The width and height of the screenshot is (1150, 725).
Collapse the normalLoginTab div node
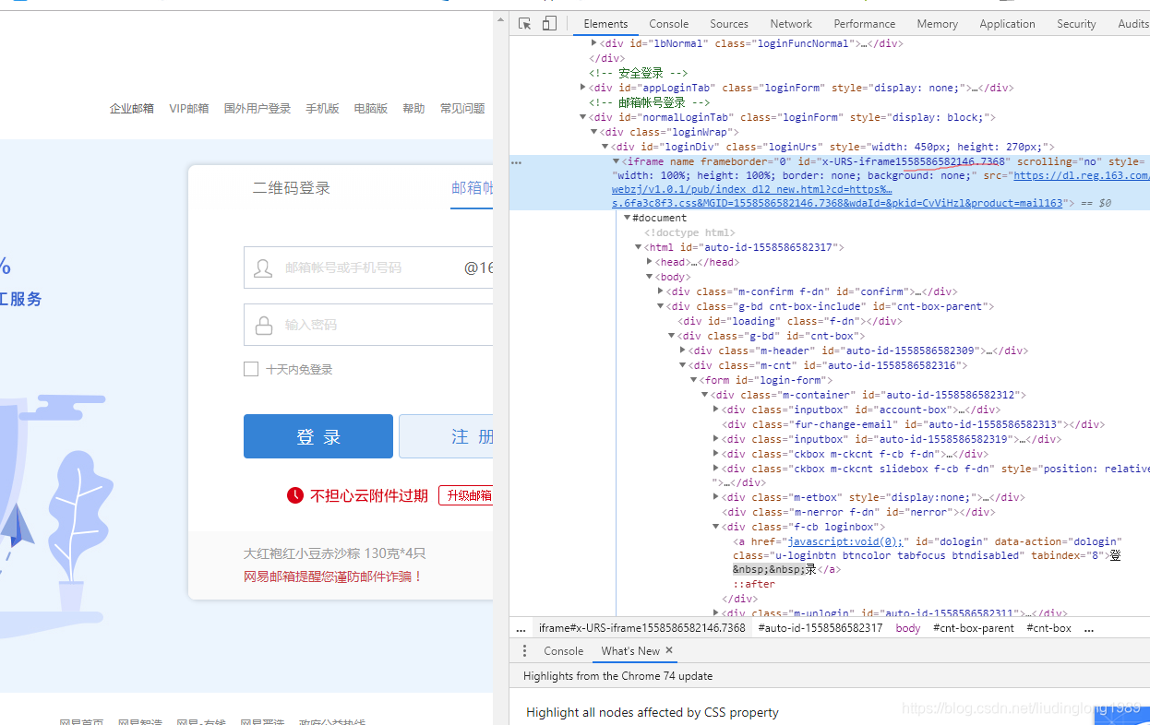click(x=582, y=117)
